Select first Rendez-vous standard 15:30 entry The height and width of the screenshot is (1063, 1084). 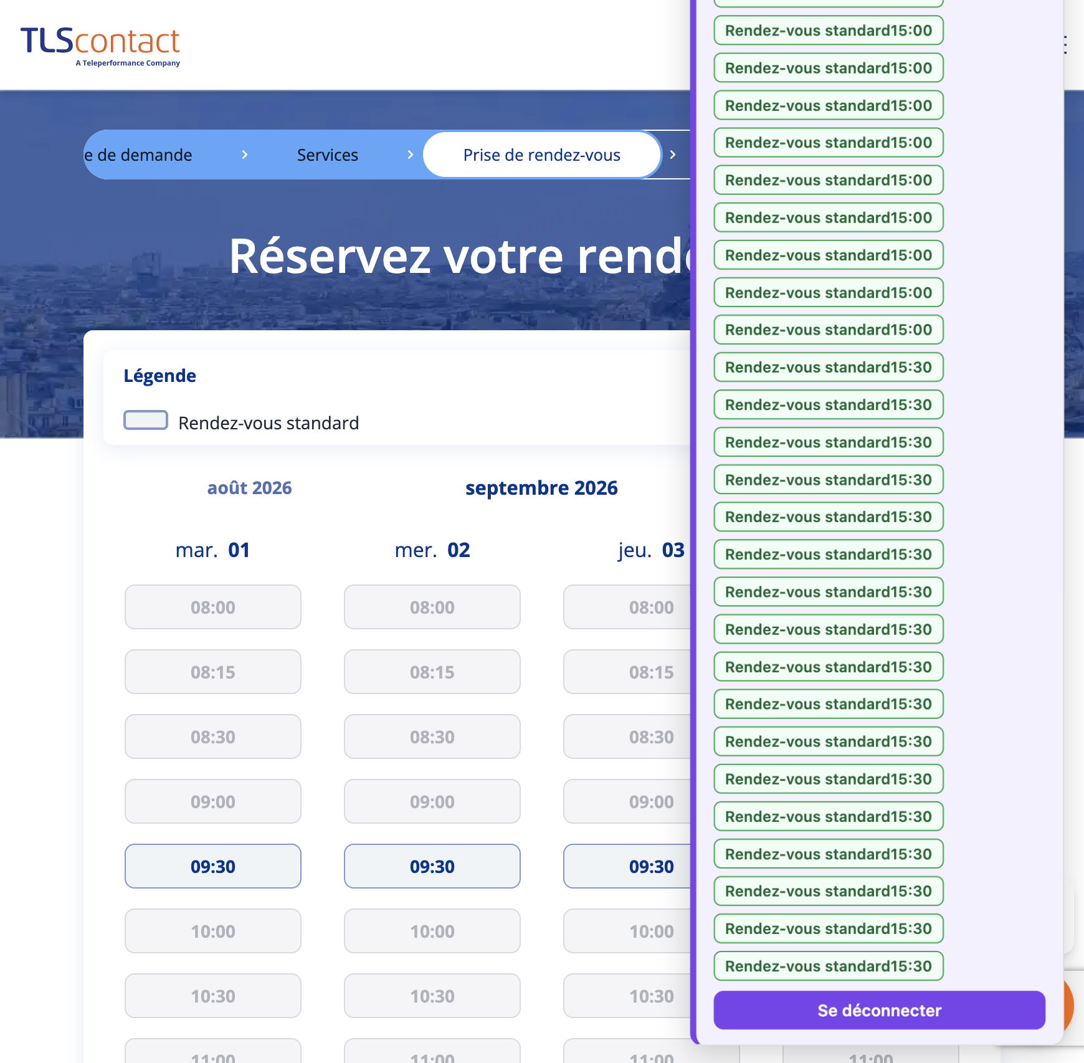[x=829, y=367]
